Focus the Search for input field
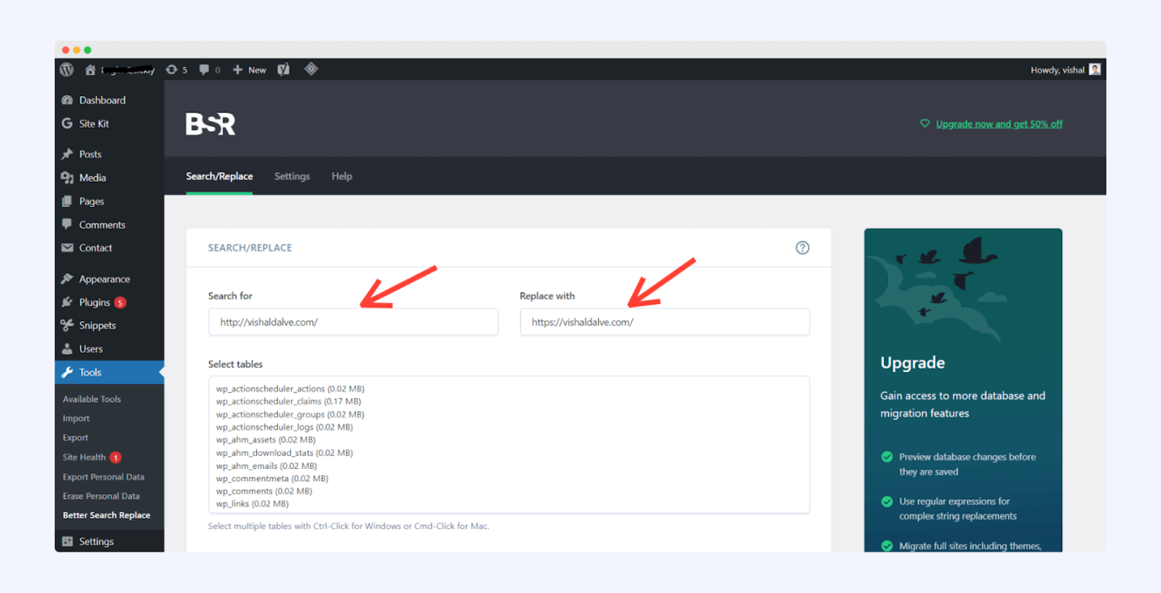The image size is (1161, 593). [x=353, y=321]
